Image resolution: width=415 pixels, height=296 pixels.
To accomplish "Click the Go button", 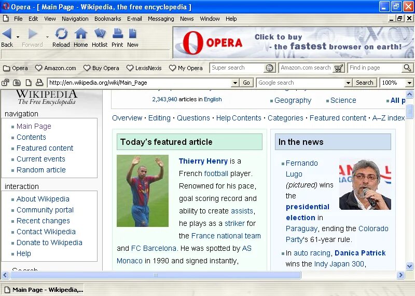I will pyautogui.click(x=246, y=83).
